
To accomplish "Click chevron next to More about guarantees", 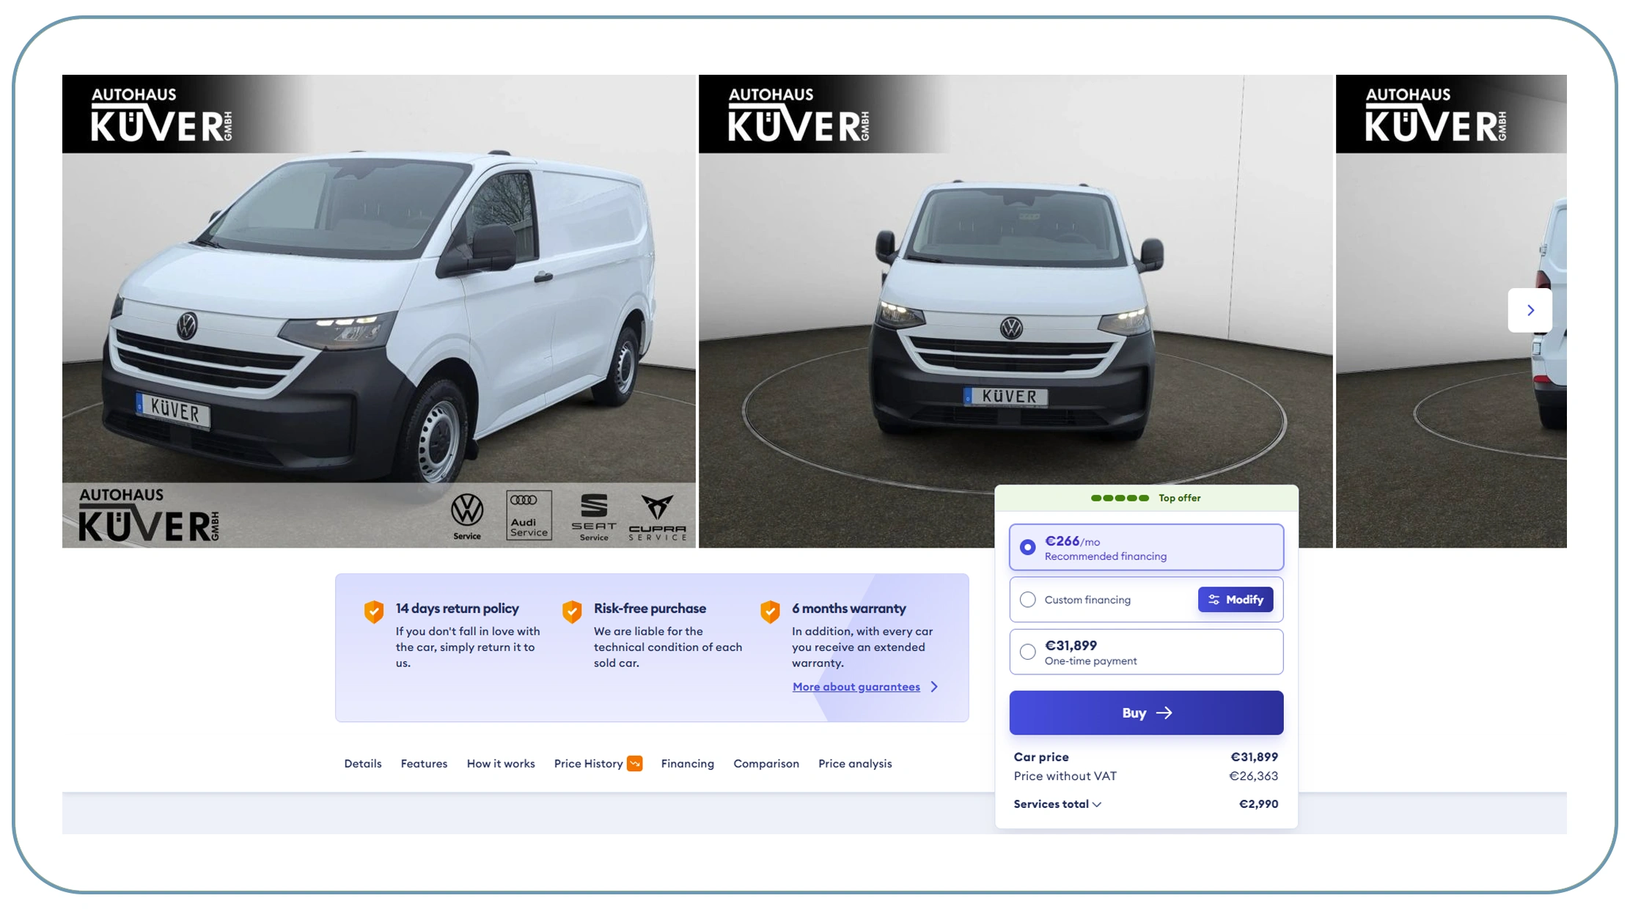I will (x=934, y=686).
